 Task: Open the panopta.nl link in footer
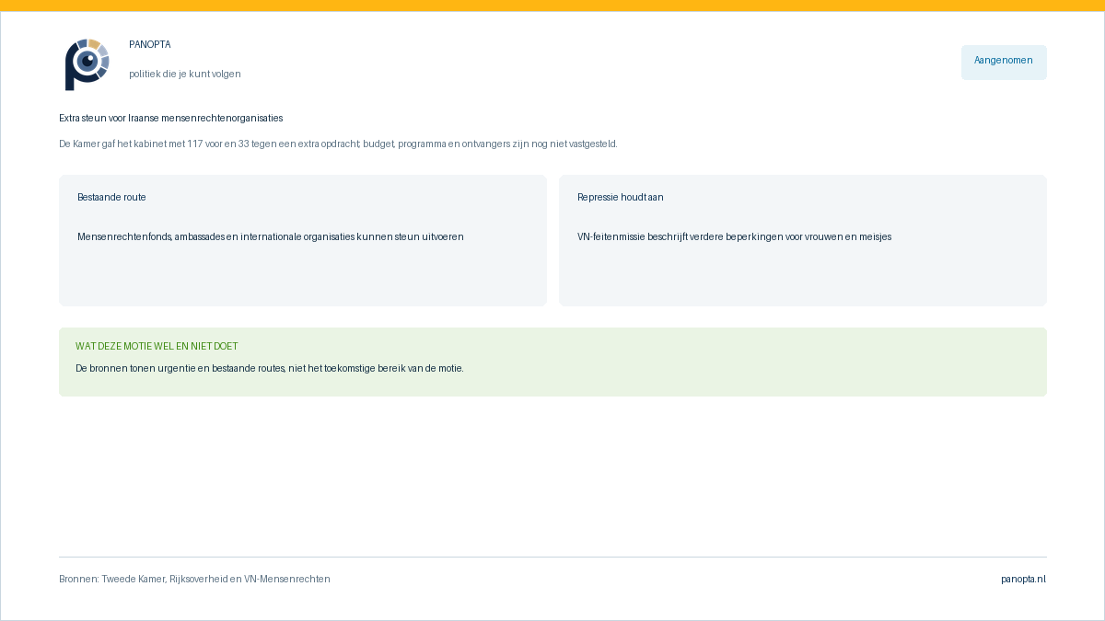click(1024, 579)
